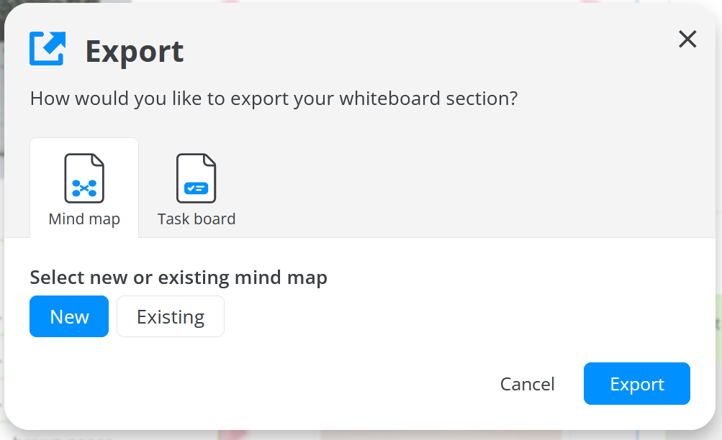Click the Cancel button
This screenshot has height=440, width=722.
point(527,383)
